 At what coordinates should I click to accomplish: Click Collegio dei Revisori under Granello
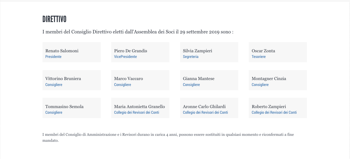(136, 112)
